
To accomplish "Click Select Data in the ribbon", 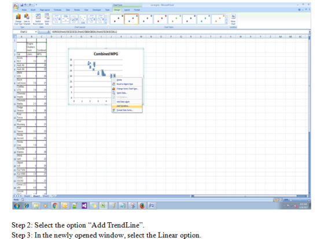I will tap(47, 19).
